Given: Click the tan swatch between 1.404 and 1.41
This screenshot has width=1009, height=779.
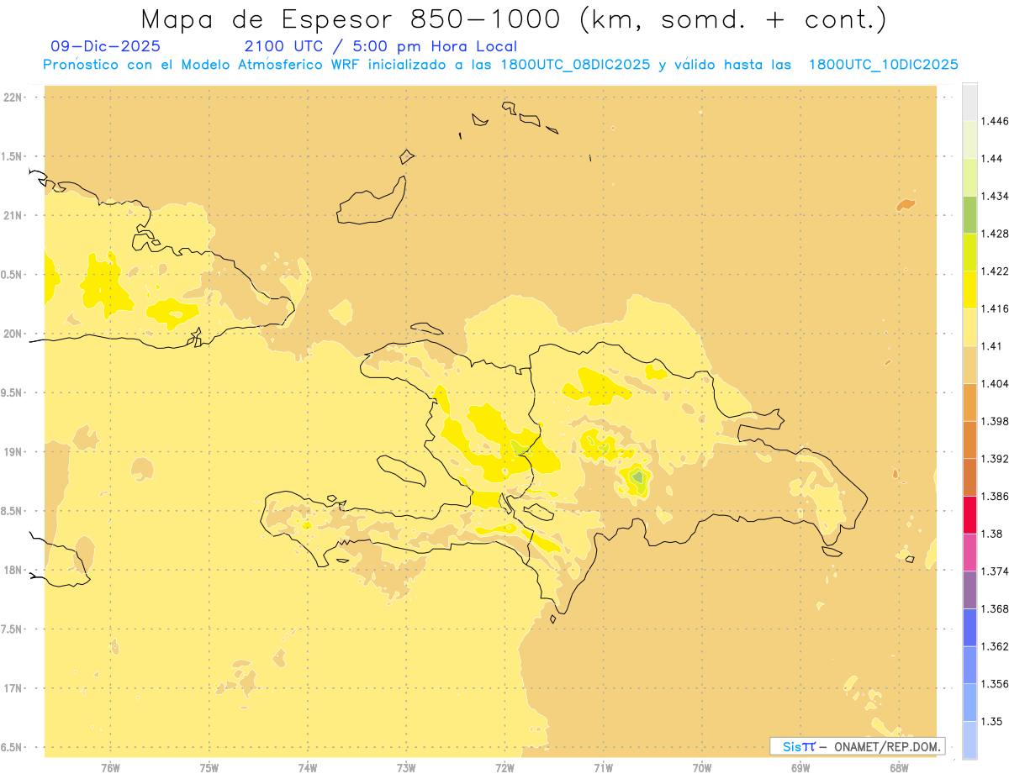Looking at the screenshot, I should (x=969, y=364).
